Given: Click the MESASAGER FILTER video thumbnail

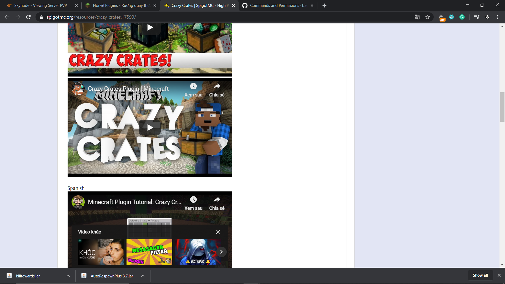Looking at the screenshot, I should (149, 252).
